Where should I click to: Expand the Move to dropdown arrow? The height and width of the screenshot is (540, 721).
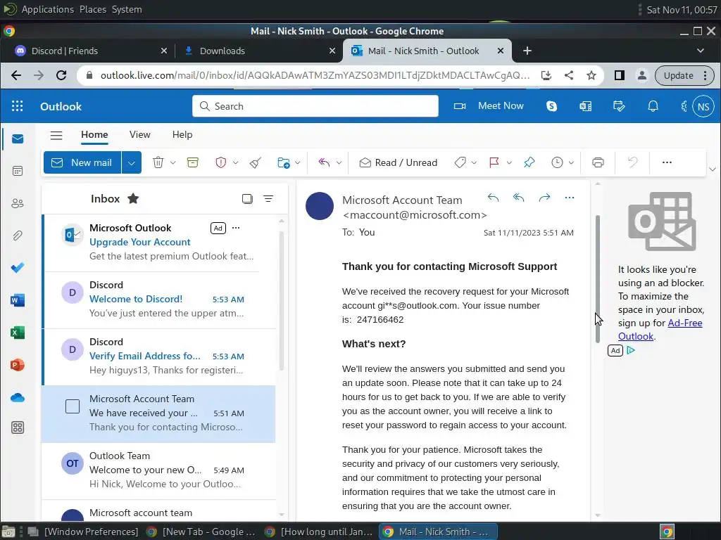298,162
